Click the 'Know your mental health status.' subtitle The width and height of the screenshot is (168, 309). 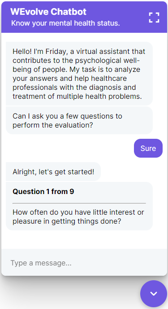[65, 23]
